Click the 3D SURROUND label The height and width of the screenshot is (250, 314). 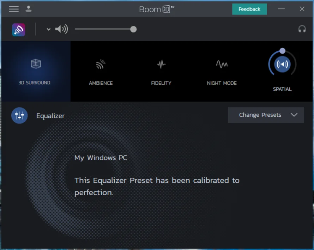pos(35,83)
